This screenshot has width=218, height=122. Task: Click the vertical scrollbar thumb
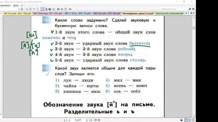(194, 28)
